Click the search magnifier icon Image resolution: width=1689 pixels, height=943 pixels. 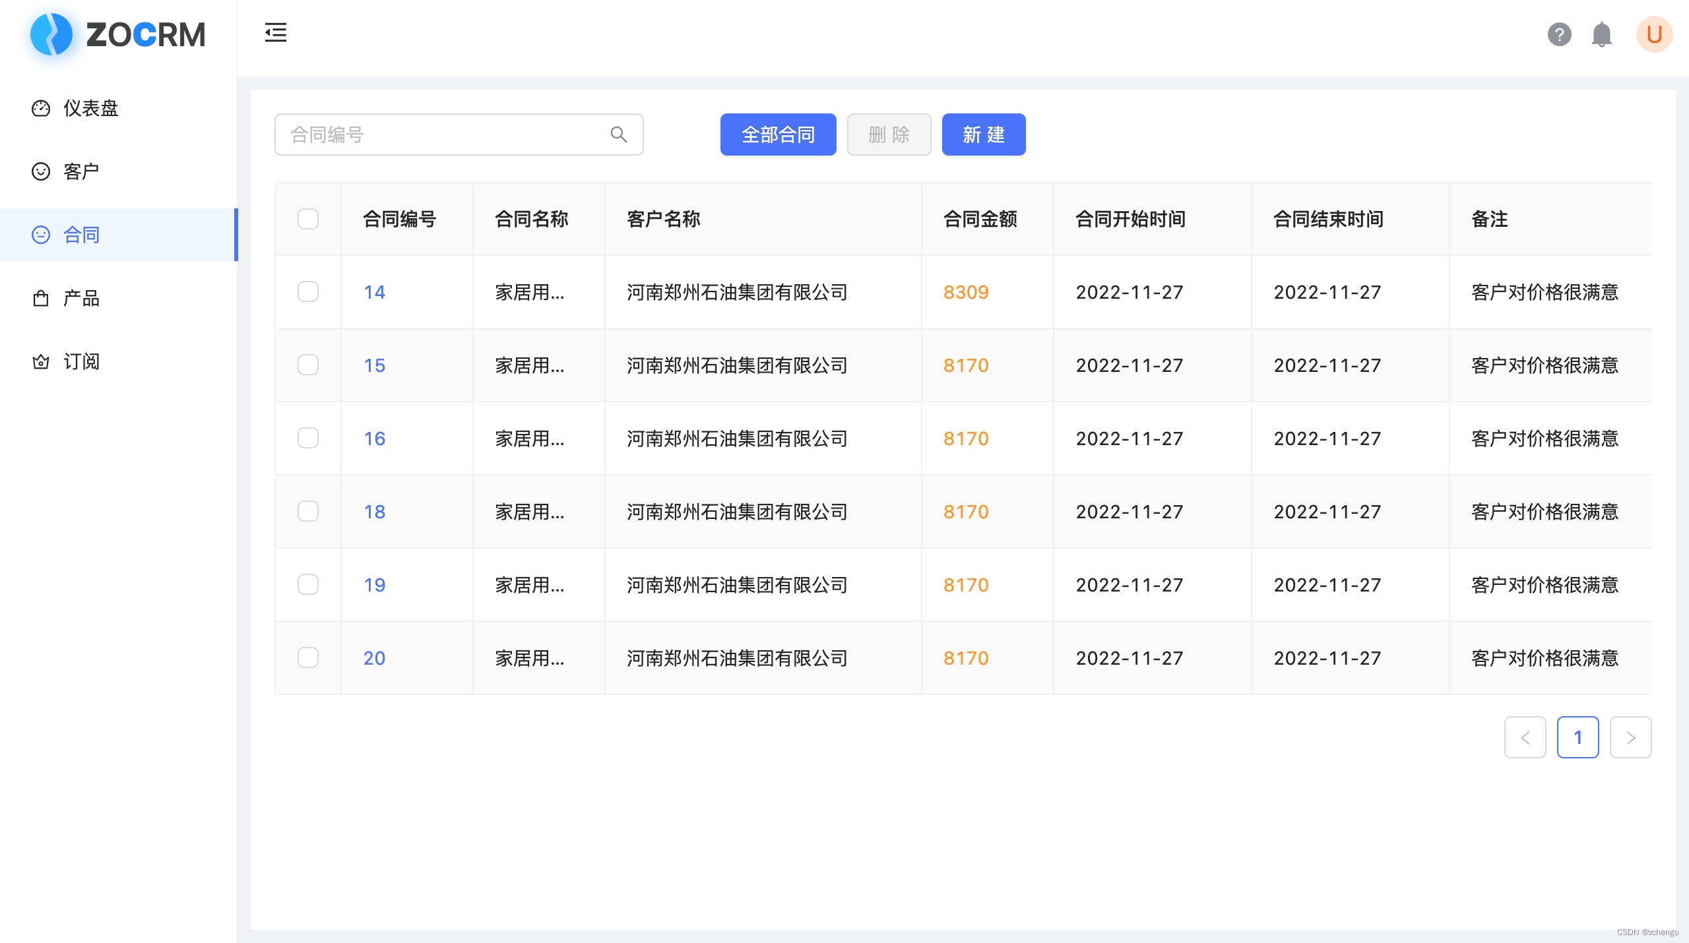619,135
